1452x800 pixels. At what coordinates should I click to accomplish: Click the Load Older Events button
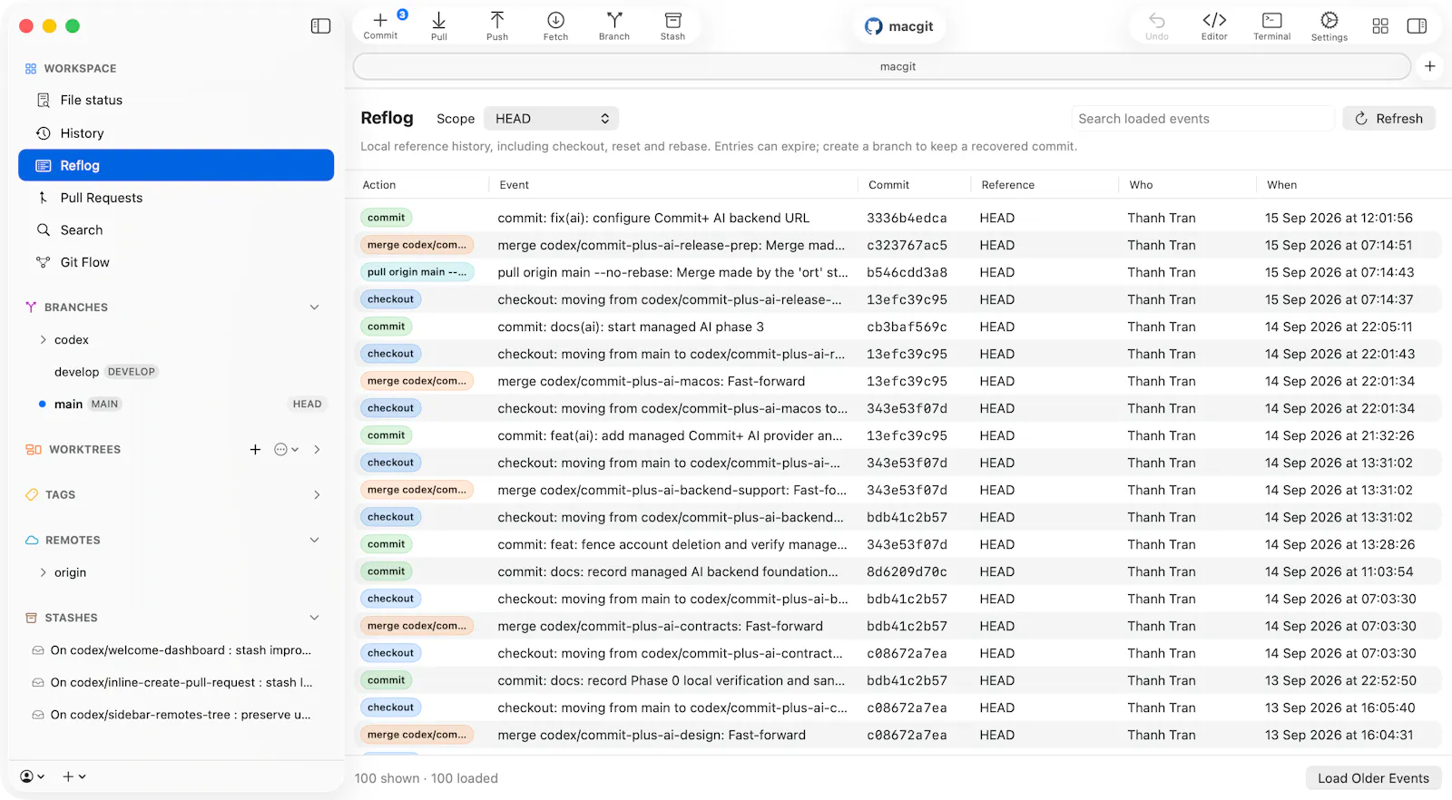tap(1373, 778)
